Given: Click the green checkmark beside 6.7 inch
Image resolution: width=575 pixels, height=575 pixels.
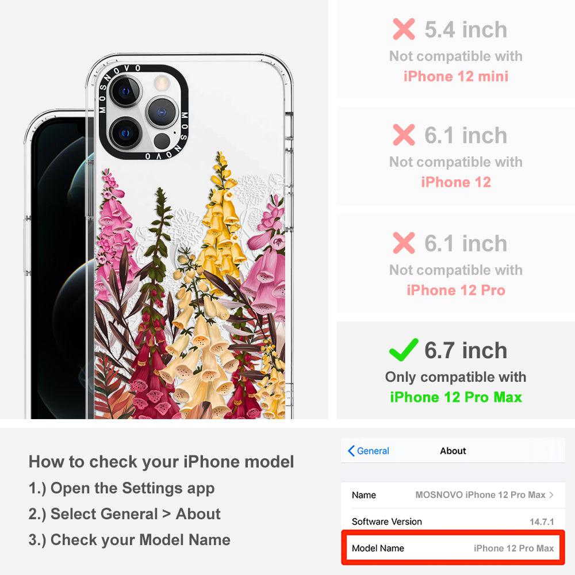Looking at the screenshot, I should pos(404,350).
